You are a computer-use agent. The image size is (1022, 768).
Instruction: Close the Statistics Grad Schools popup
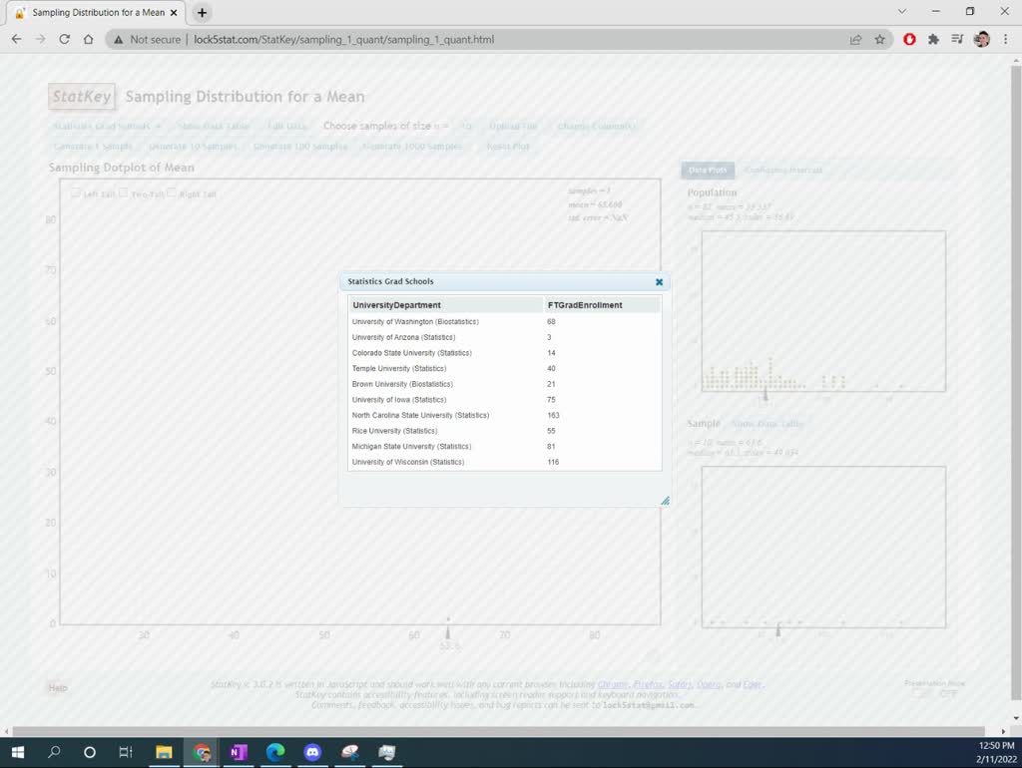(659, 281)
